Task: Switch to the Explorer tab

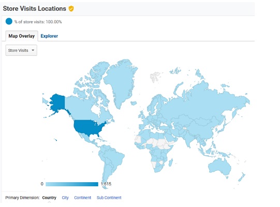Action: tap(49, 36)
